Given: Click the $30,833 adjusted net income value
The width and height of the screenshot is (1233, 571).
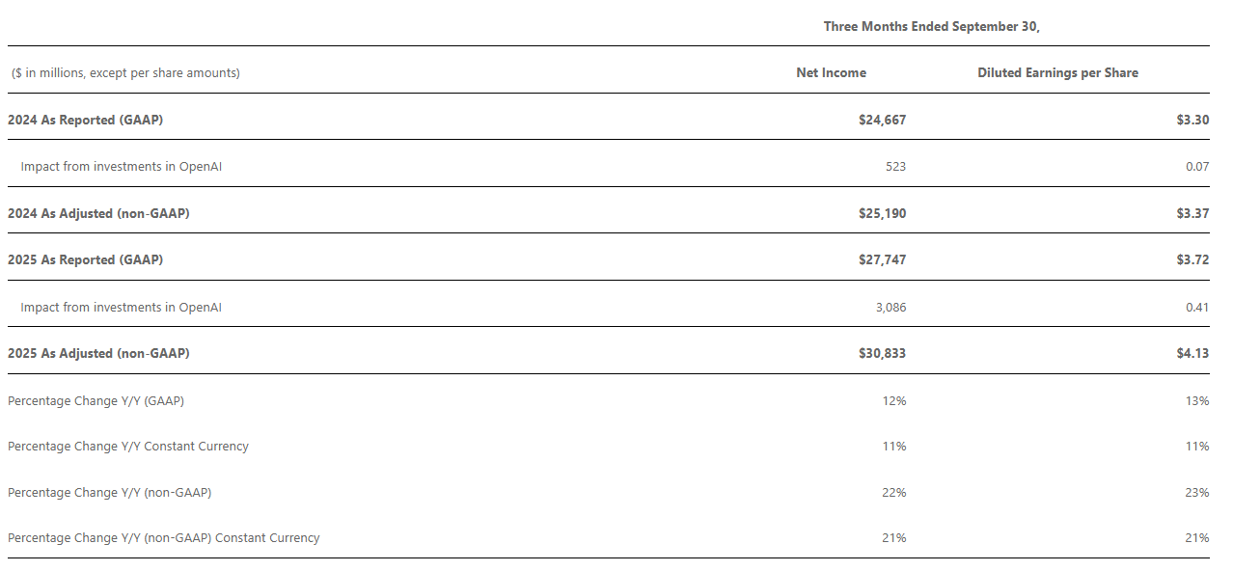Looking at the screenshot, I should pos(882,354).
